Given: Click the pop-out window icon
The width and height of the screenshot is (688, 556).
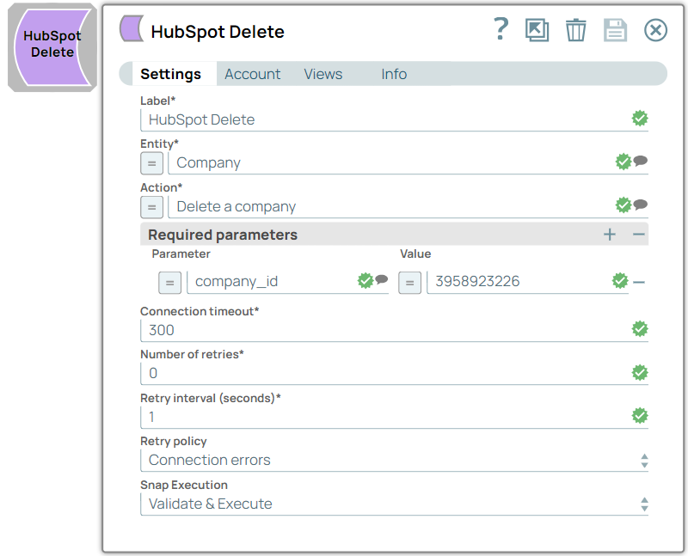Looking at the screenshot, I should (537, 30).
